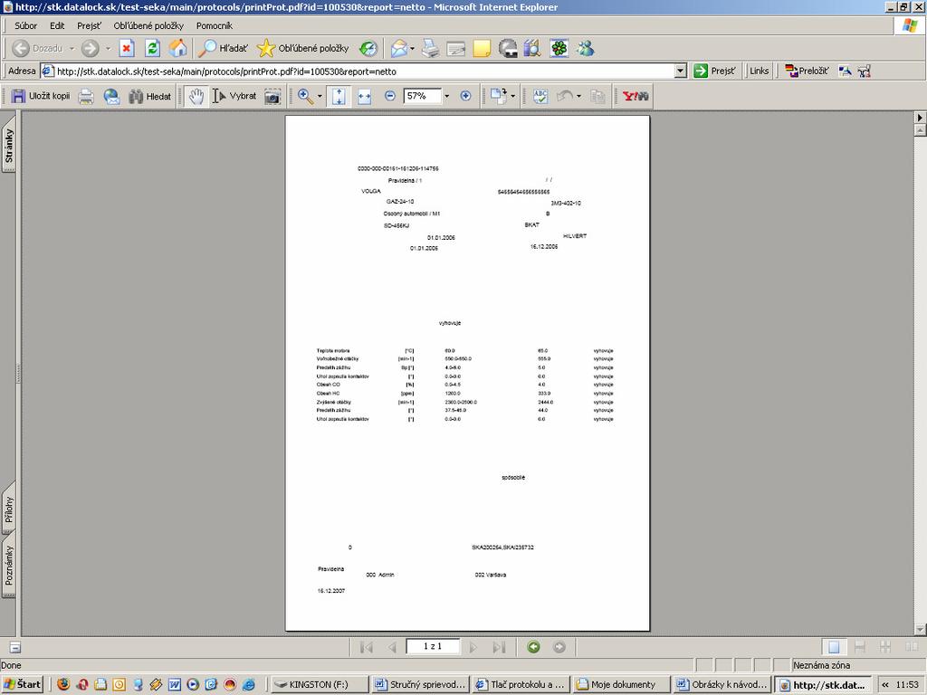The width and height of the screenshot is (927, 695).
Task: Choose the Vybrat text select tool
Action: coord(234,96)
